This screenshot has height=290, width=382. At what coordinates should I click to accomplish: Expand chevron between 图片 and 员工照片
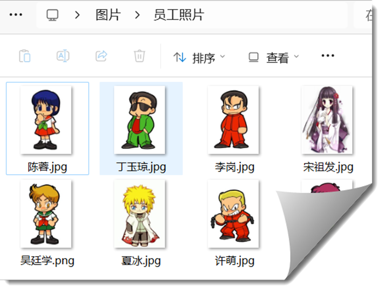click(x=138, y=15)
